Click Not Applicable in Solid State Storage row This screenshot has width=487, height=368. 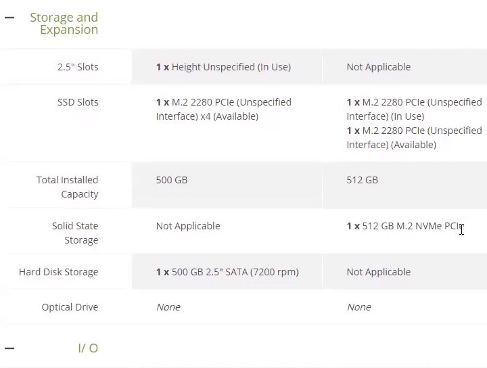[188, 226]
